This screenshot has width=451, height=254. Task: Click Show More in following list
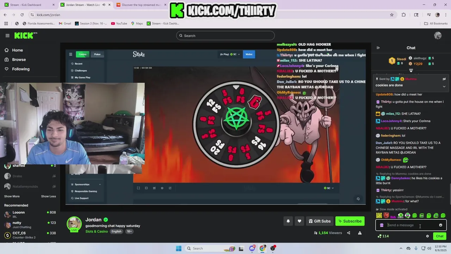[x=12, y=196]
